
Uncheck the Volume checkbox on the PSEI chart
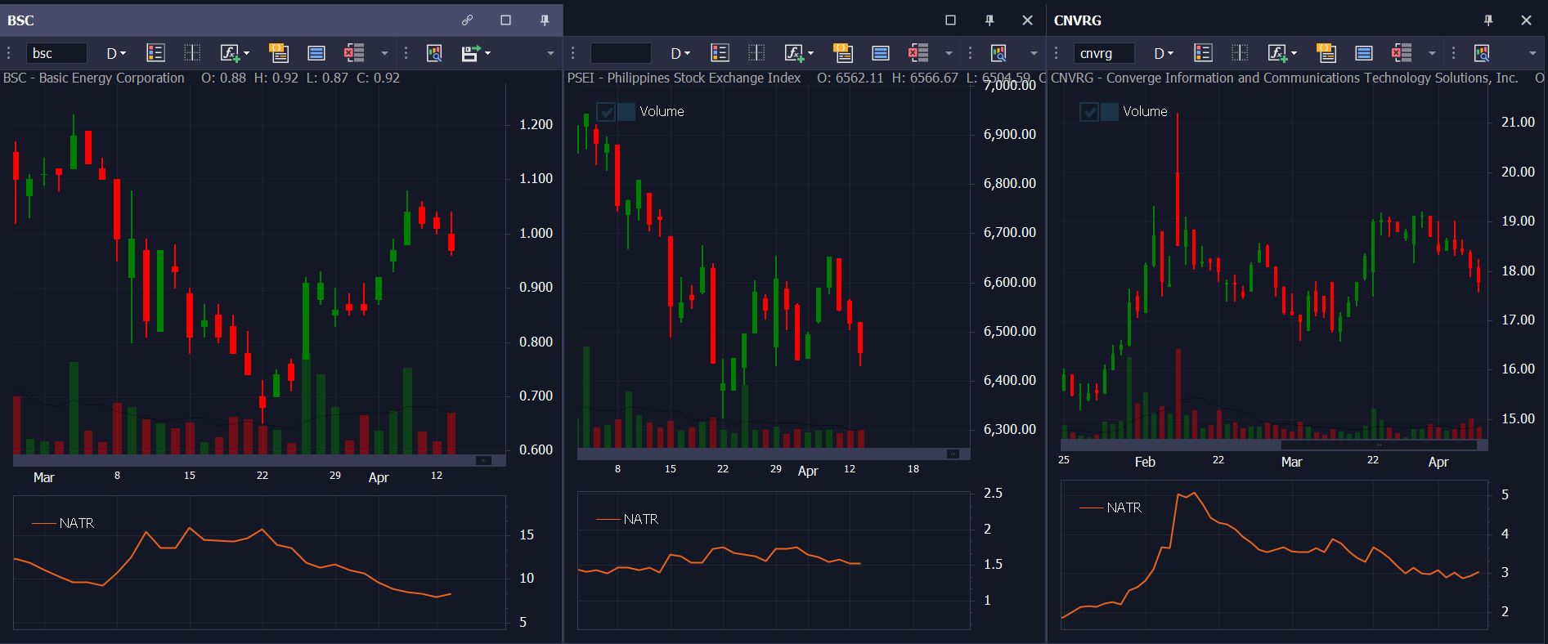click(606, 112)
